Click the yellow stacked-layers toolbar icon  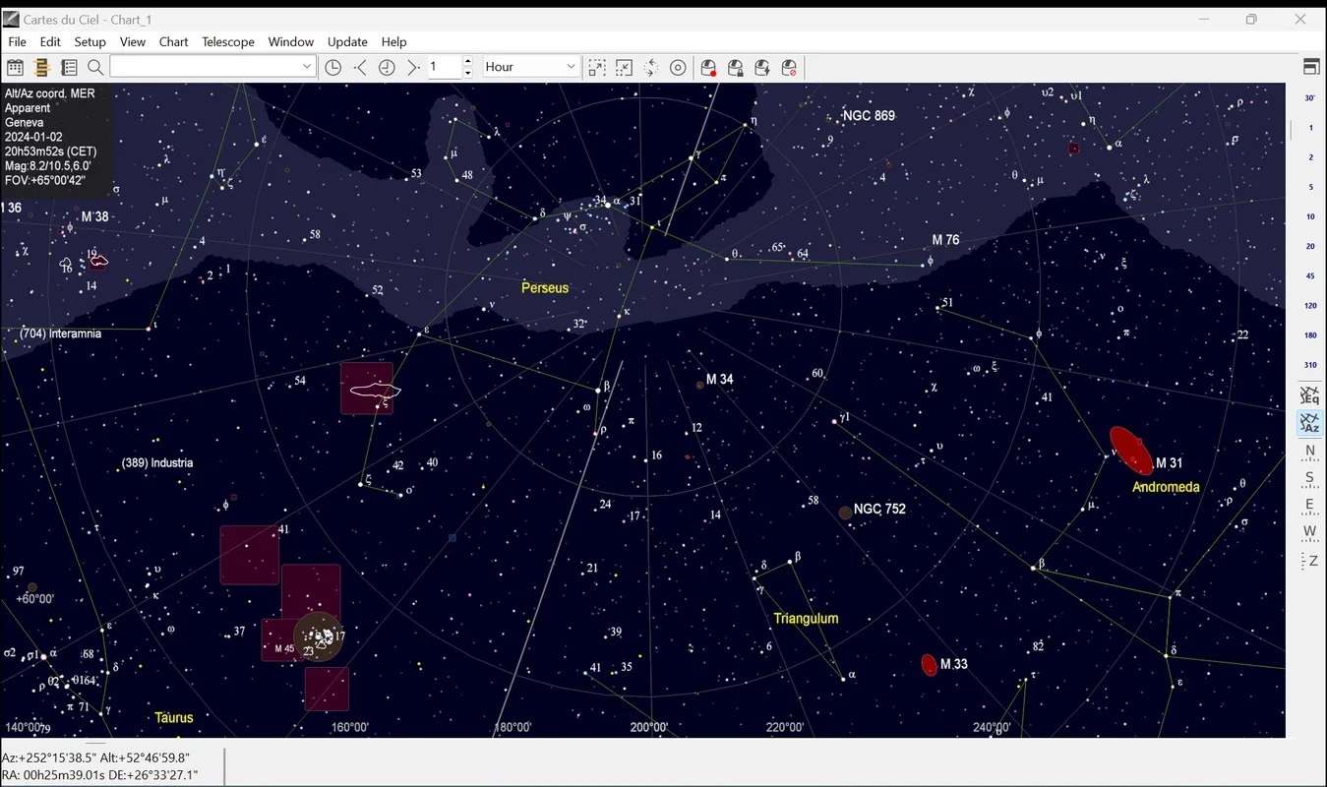[x=41, y=67]
